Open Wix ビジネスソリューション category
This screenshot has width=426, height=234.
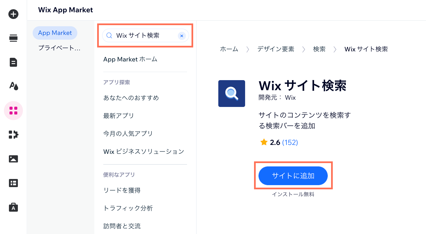click(x=144, y=151)
